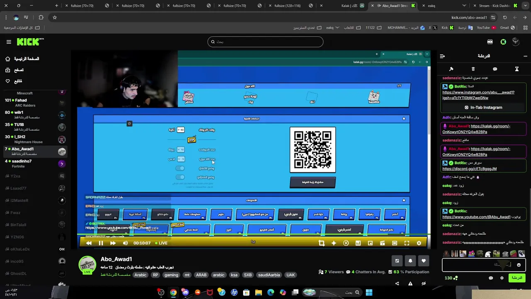Focus the Kick search box
Viewport: 531px width, 299px height.
pos(265,42)
